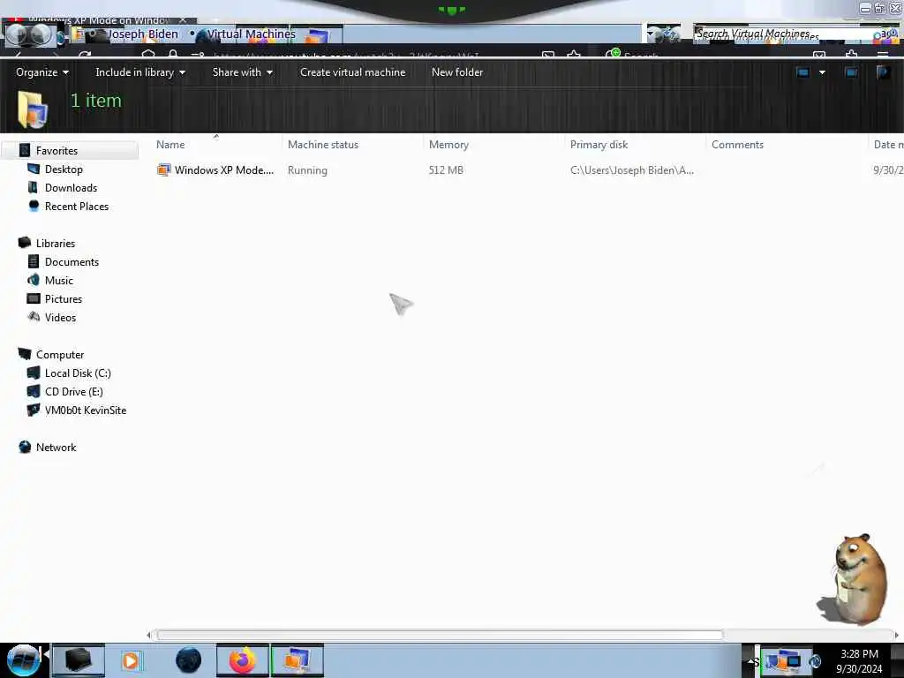Click the Recent Places icon
This screenshot has width=904, height=678.
click(x=34, y=206)
